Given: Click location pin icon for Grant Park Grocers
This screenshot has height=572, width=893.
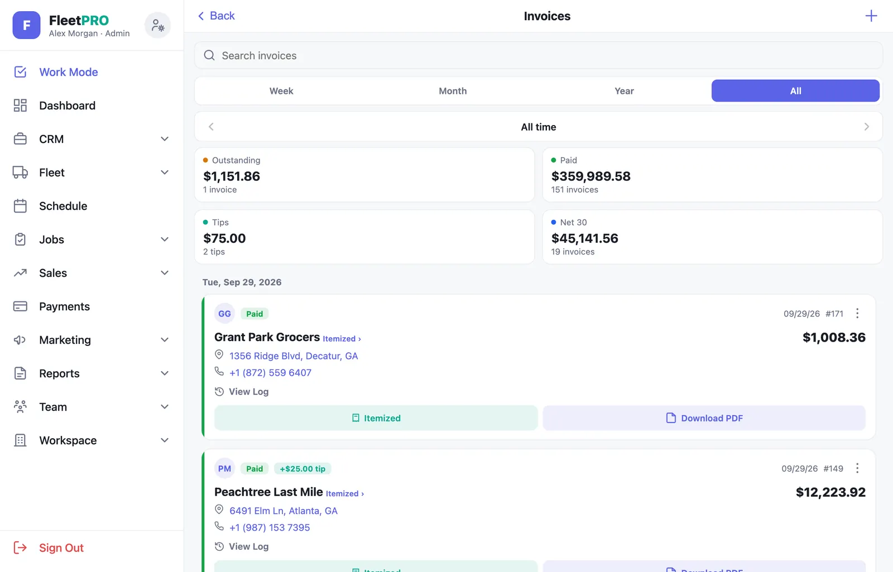Looking at the screenshot, I should tap(219, 355).
